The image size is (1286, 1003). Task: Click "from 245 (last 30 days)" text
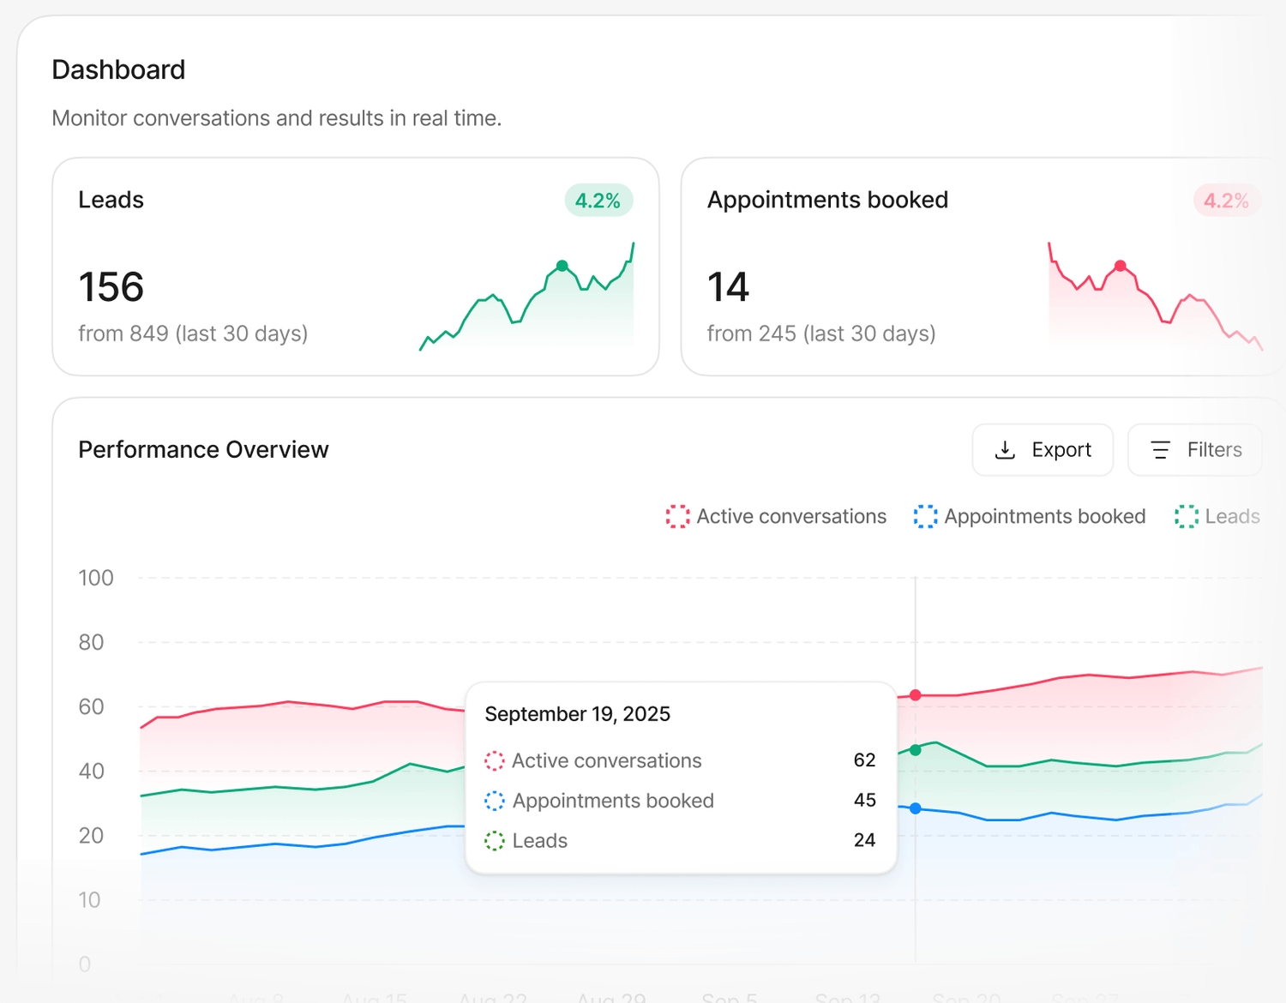[x=821, y=333]
